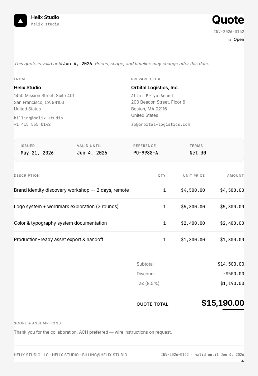This screenshot has height=376, width=258.
Task: Click the Quote title heading
Action: click(x=228, y=20)
